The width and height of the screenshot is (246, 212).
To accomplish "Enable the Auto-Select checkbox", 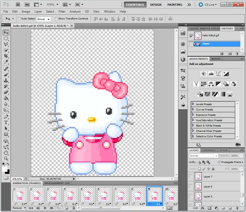I will (19, 19).
